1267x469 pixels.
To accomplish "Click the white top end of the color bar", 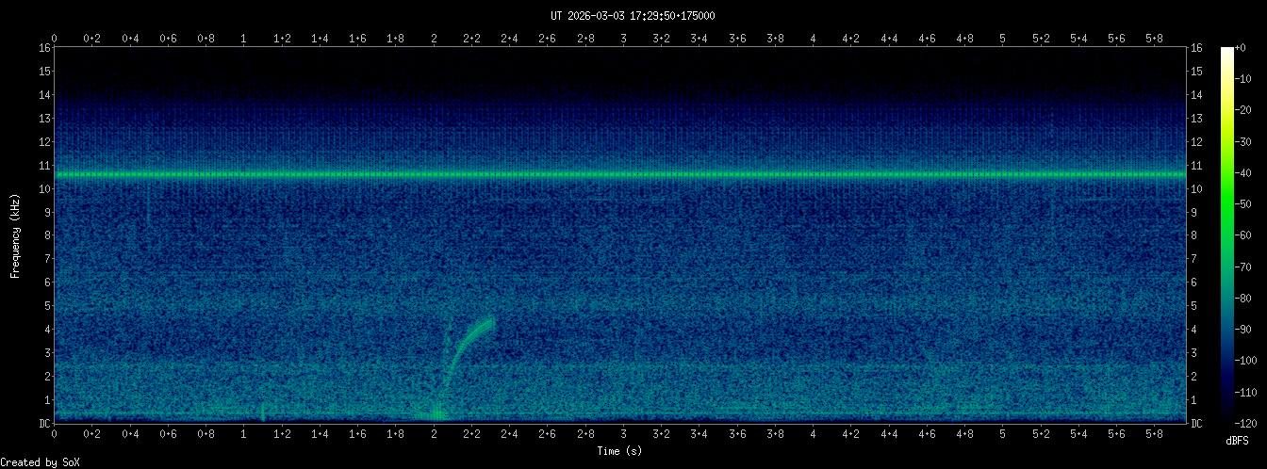I will click(x=1227, y=51).
